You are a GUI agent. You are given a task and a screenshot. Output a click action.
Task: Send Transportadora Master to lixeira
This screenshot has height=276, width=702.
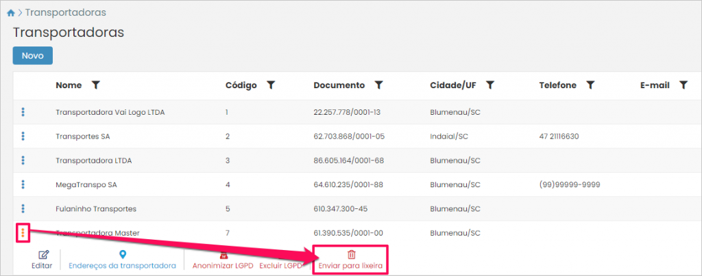pos(351,260)
